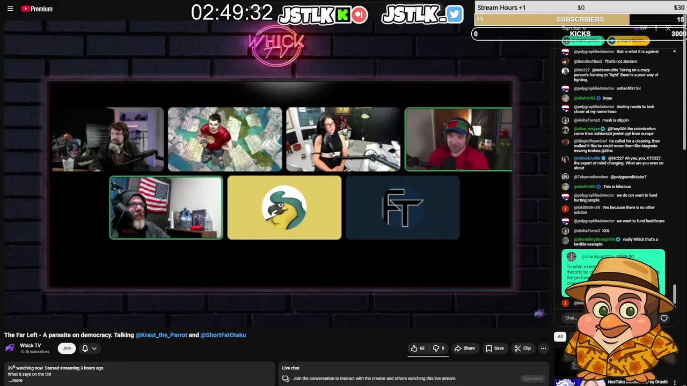Screen dimensions: 687x386
Task: Click cartoon character with money video tile
Action: tap(225, 139)
